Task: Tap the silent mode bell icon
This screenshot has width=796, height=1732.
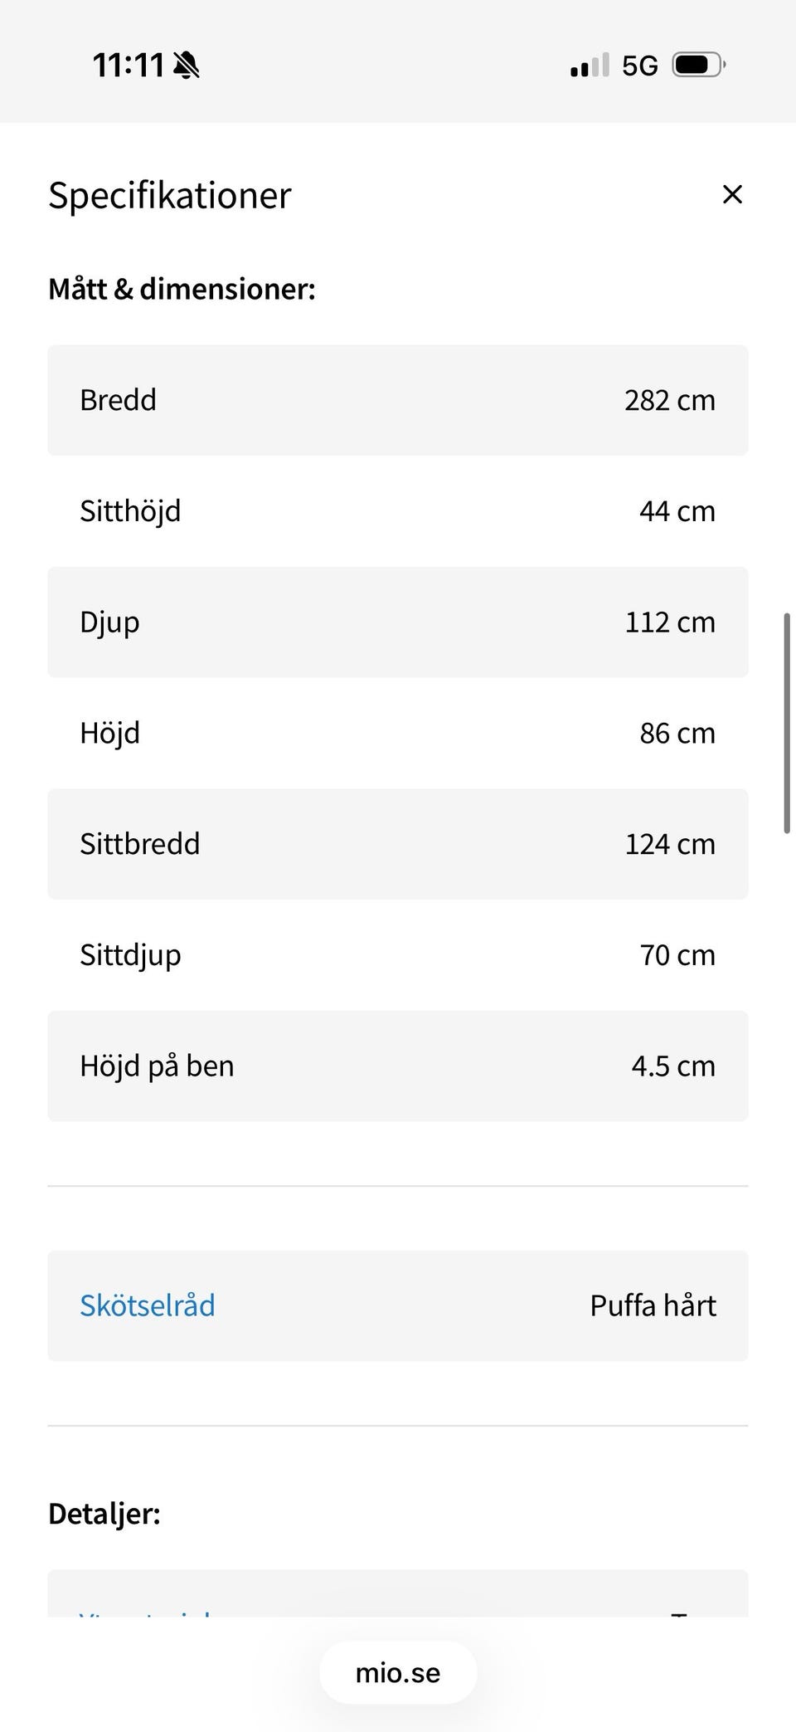Action: pos(187,65)
